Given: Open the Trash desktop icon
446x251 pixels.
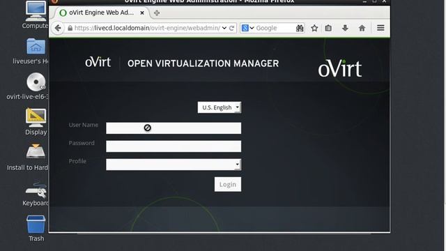Looking at the screenshot, I should [x=36, y=225].
